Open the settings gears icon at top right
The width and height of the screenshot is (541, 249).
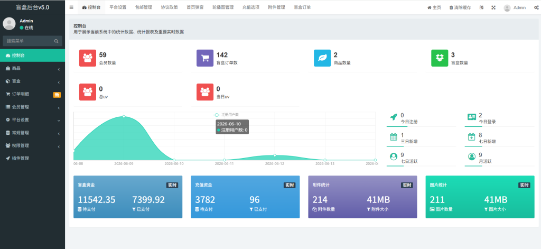point(536,7)
